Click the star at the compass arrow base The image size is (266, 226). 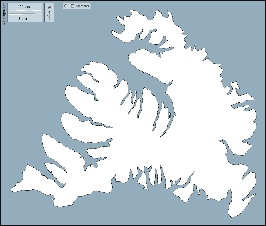tap(49, 17)
